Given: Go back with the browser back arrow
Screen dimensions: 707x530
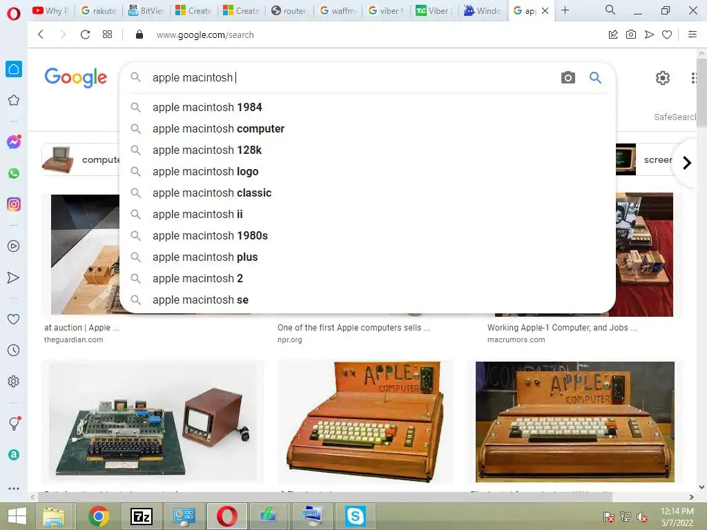Looking at the screenshot, I should (x=41, y=35).
